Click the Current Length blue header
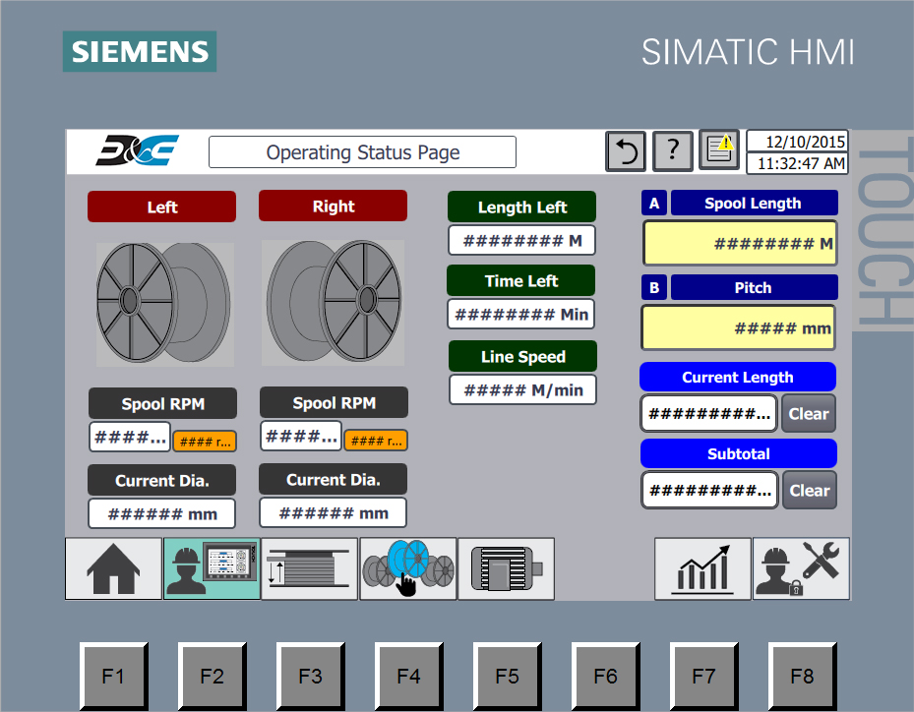The height and width of the screenshot is (712, 914). coord(738,377)
